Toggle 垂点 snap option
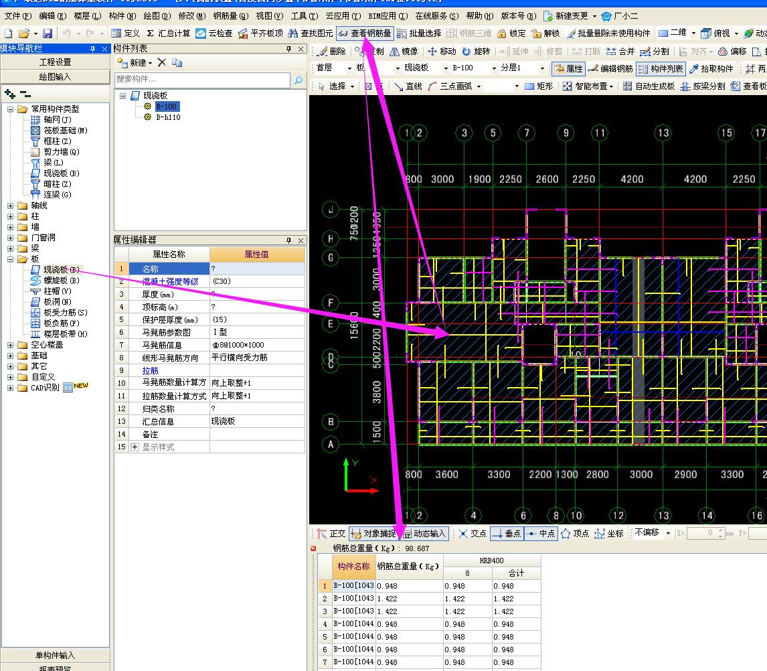The image size is (767, 671). click(506, 534)
